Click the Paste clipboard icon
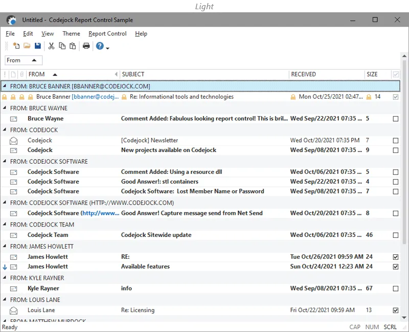Screen dimensions: 409x332 pyautogui.click(x=73, y=46)
